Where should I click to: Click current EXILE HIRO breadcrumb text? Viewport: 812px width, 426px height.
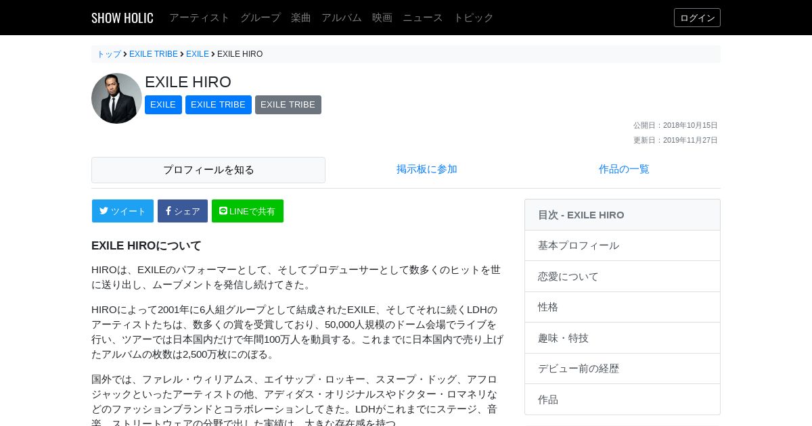[240, 54]
